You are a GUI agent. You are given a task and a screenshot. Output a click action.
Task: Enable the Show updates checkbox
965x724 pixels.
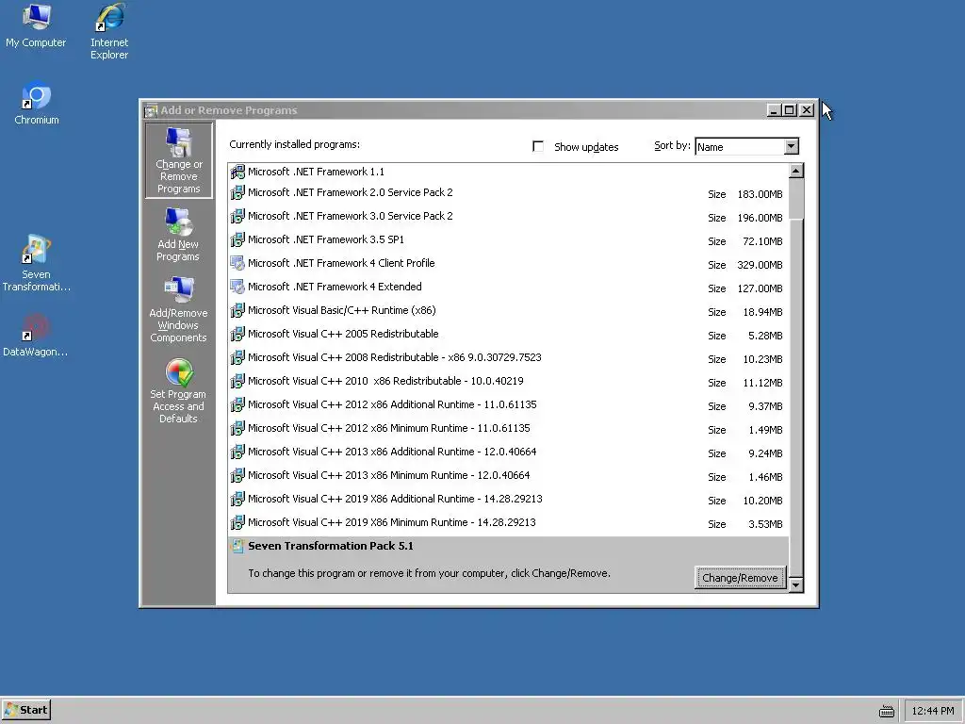pyautogui.click(x=538, y=146)
